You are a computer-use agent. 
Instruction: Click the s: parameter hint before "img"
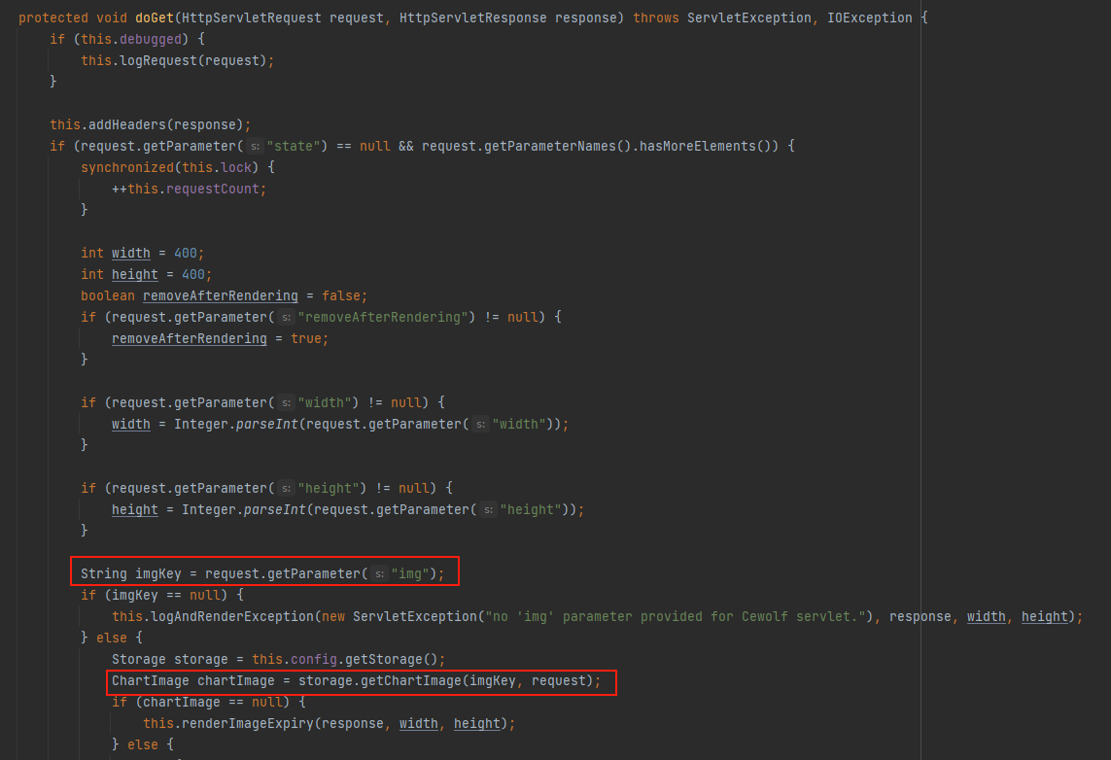tap(380, 574)
